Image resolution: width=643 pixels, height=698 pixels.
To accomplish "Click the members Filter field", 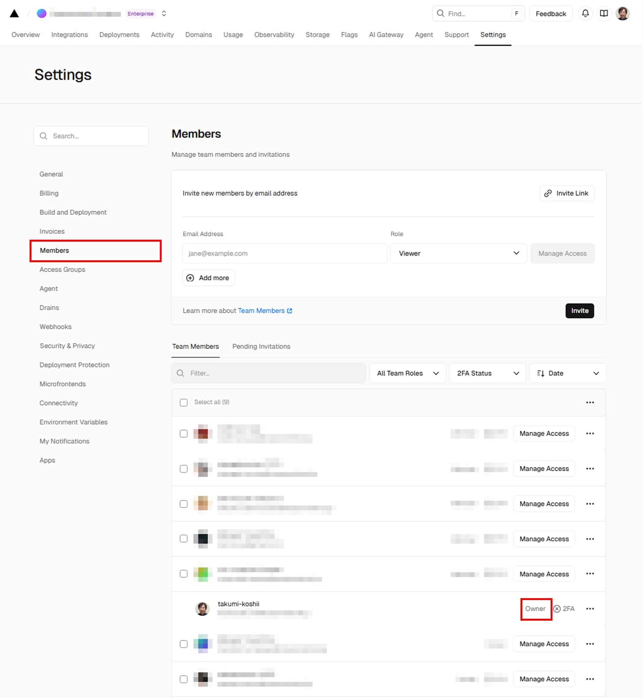I will [x=268, y=373].
